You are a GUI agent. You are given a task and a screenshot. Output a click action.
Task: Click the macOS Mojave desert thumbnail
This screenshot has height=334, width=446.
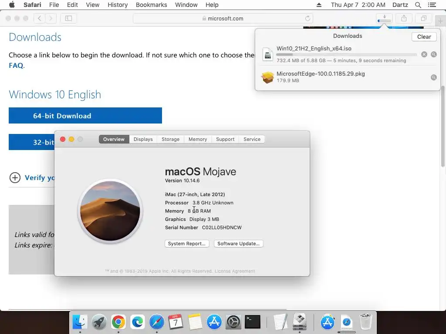[x=110, y=211]
